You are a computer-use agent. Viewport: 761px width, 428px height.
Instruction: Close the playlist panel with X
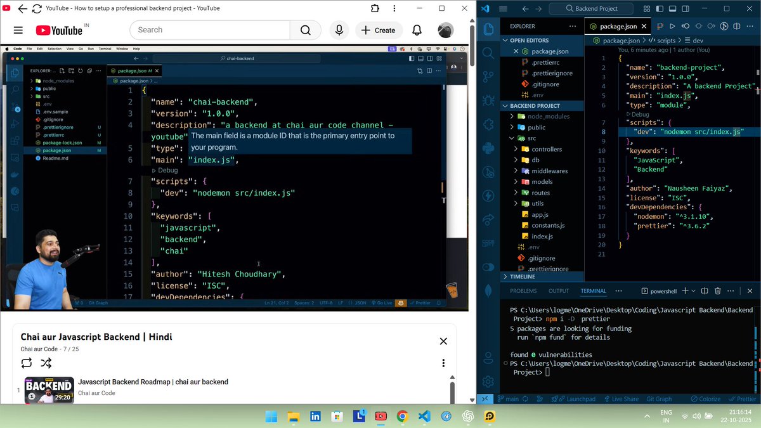coord(443,341)
